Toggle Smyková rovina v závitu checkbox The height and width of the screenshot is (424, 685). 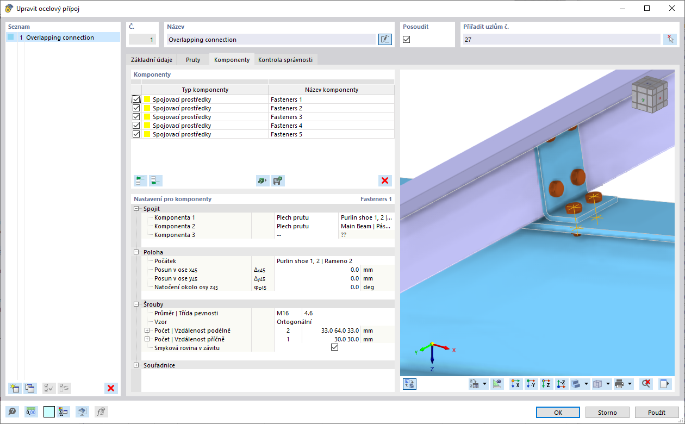[334, 348]
